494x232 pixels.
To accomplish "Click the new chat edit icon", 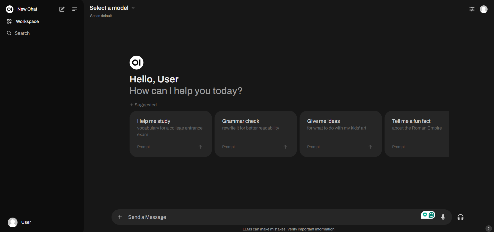I will [62, 9].
